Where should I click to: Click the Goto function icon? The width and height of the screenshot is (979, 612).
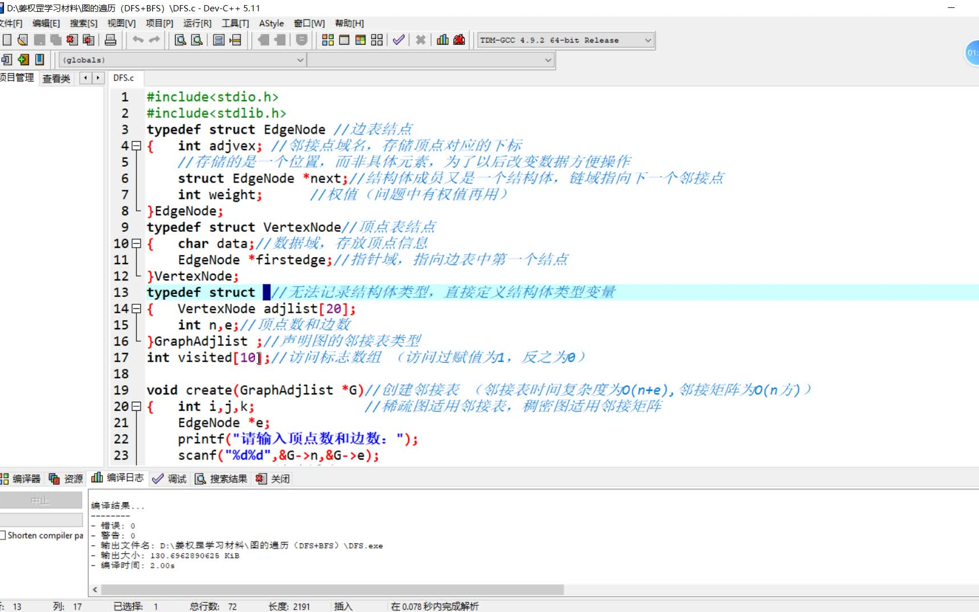point(219,40)
